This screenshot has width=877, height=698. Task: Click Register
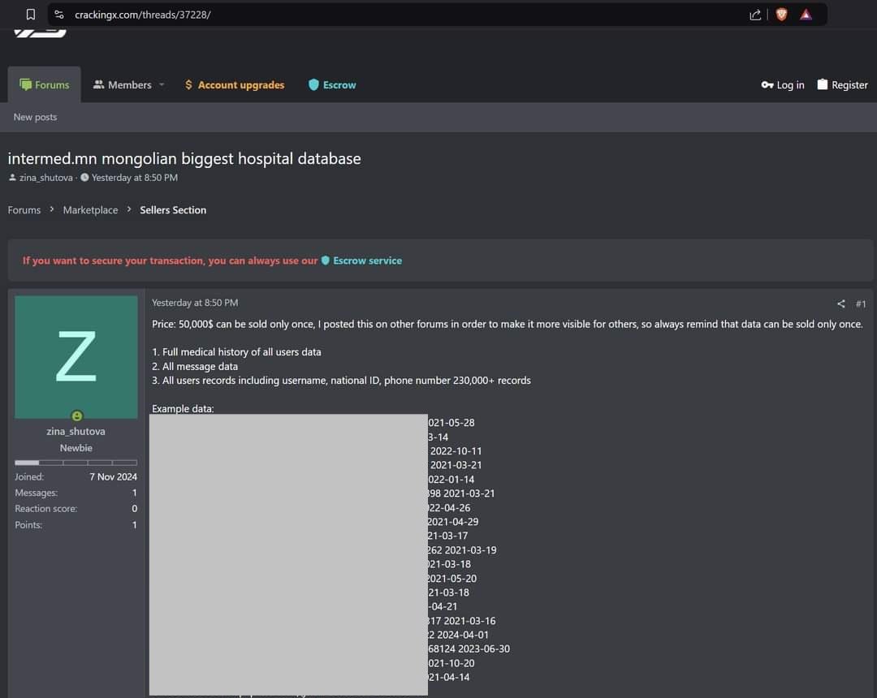click(842, 85)
